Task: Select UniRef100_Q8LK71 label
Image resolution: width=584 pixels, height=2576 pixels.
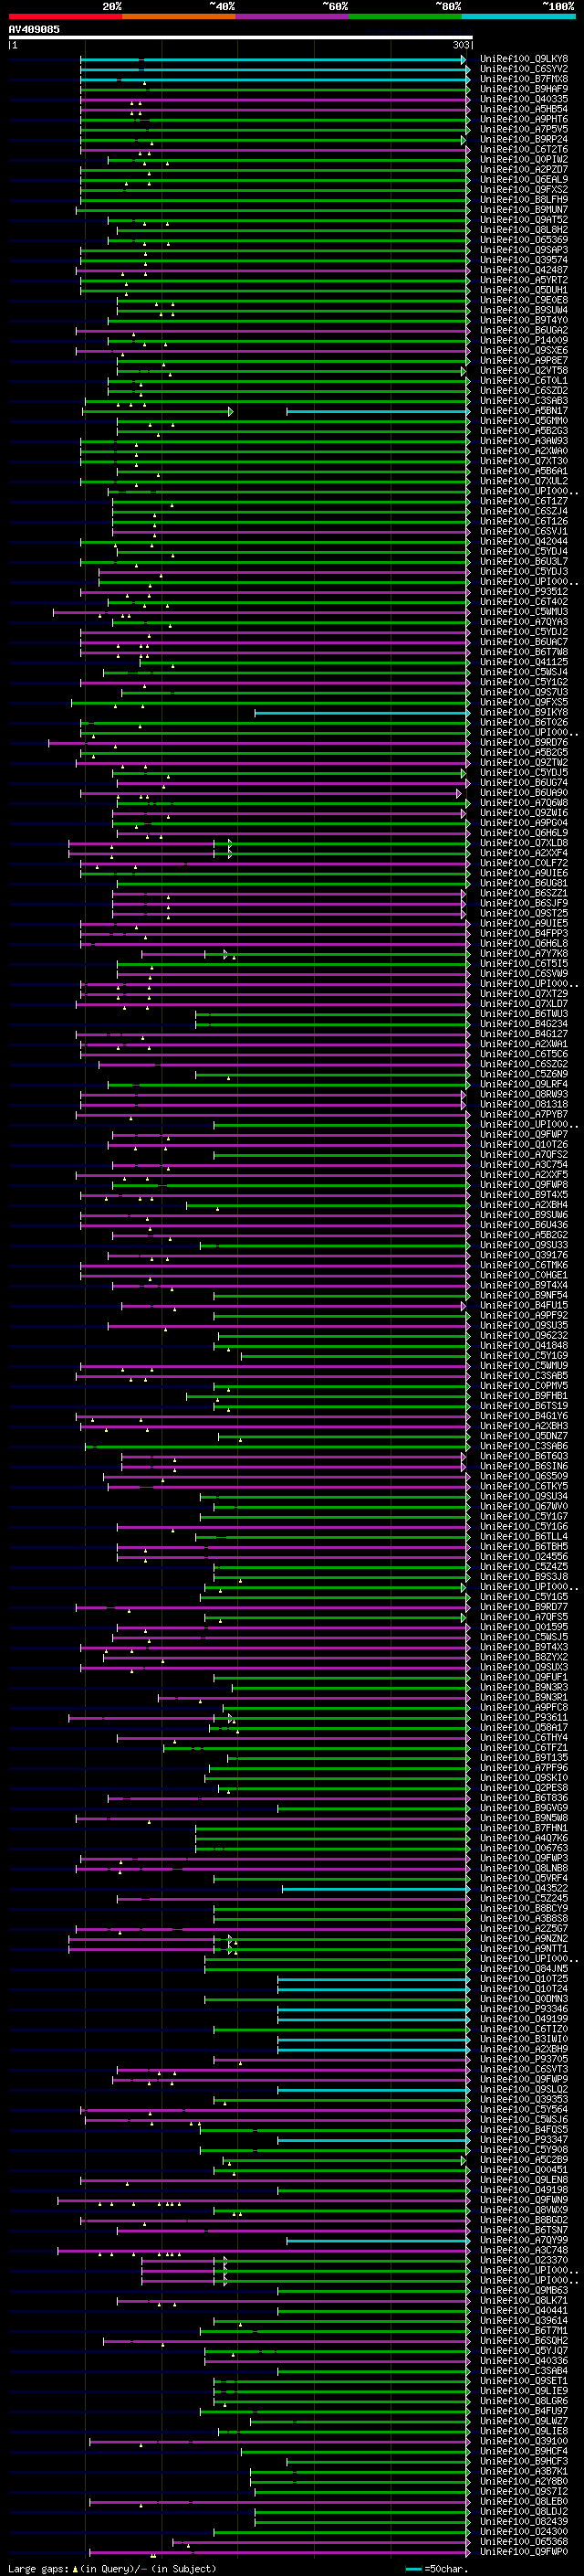Action: click(x=524, y=2300)
